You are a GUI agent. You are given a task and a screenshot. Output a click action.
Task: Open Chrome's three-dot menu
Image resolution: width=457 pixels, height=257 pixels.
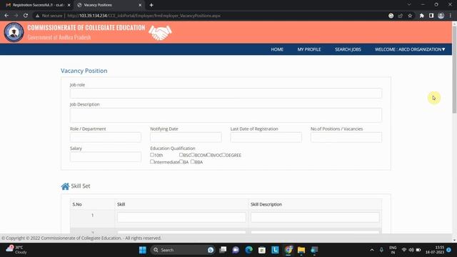pyautogui.click(x=451, y=16)
